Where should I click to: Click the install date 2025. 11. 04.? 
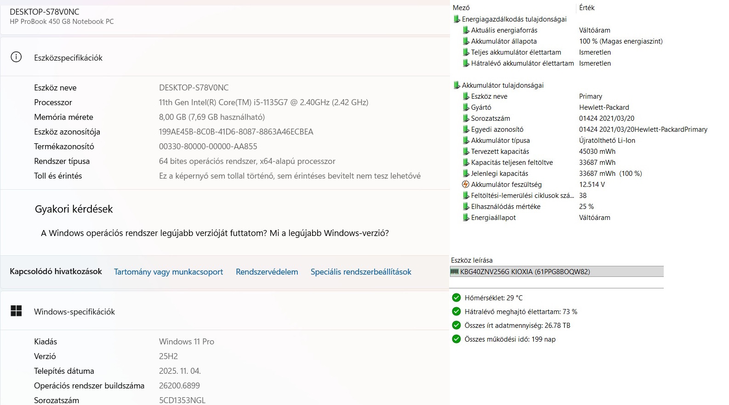[x=180, y=371]
